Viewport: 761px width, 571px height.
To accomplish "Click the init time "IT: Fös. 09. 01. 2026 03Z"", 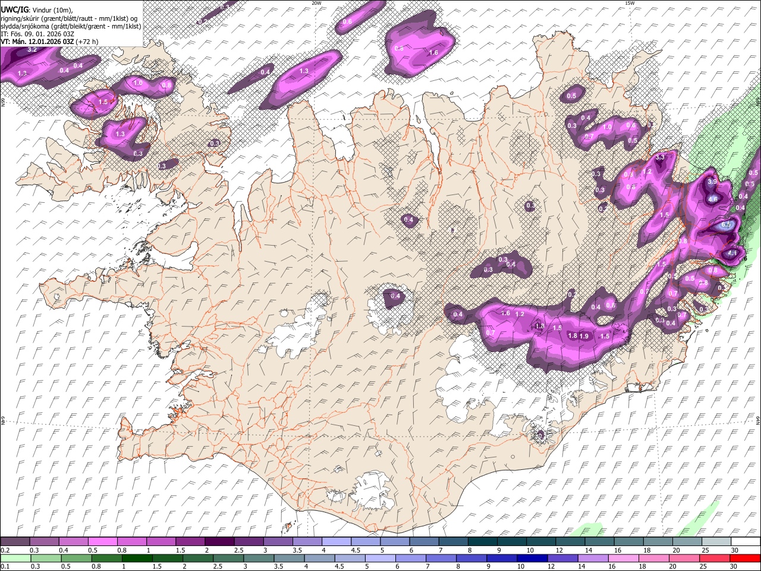I will coord(37,34).
